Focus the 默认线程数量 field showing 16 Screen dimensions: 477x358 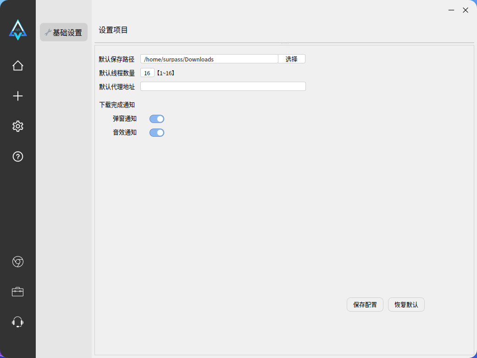coord(147,73)
